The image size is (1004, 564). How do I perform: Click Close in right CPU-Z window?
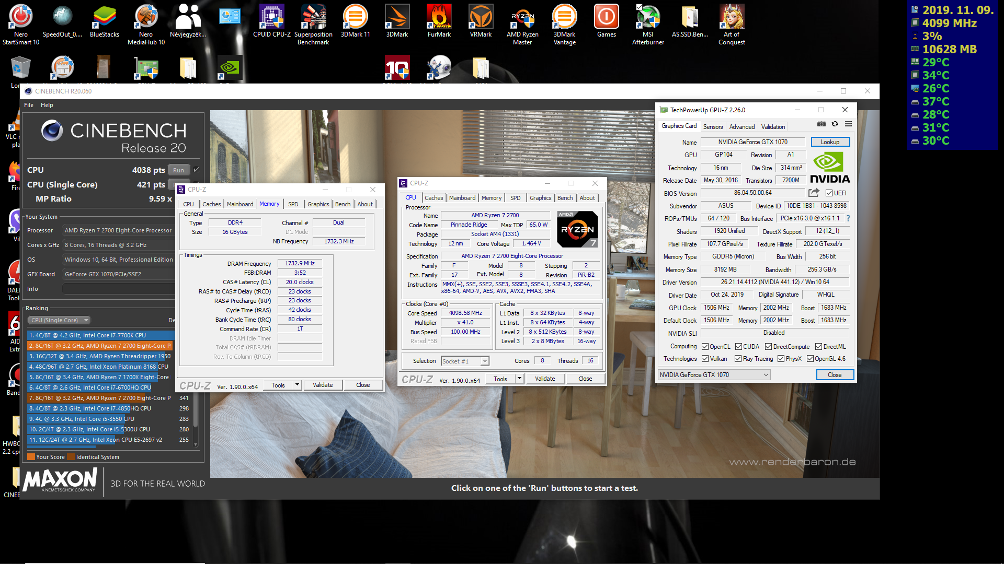click(x=585, y=379)
